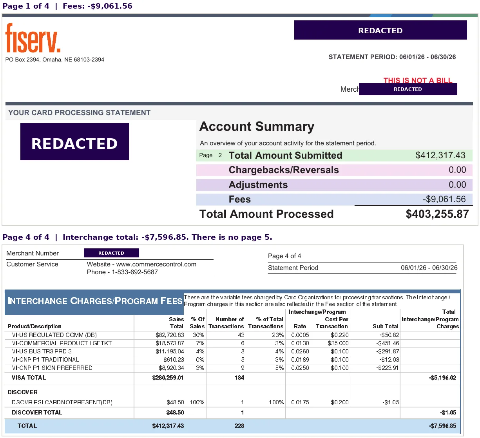Click the 'Merchant Number' label

coord(33,253)
